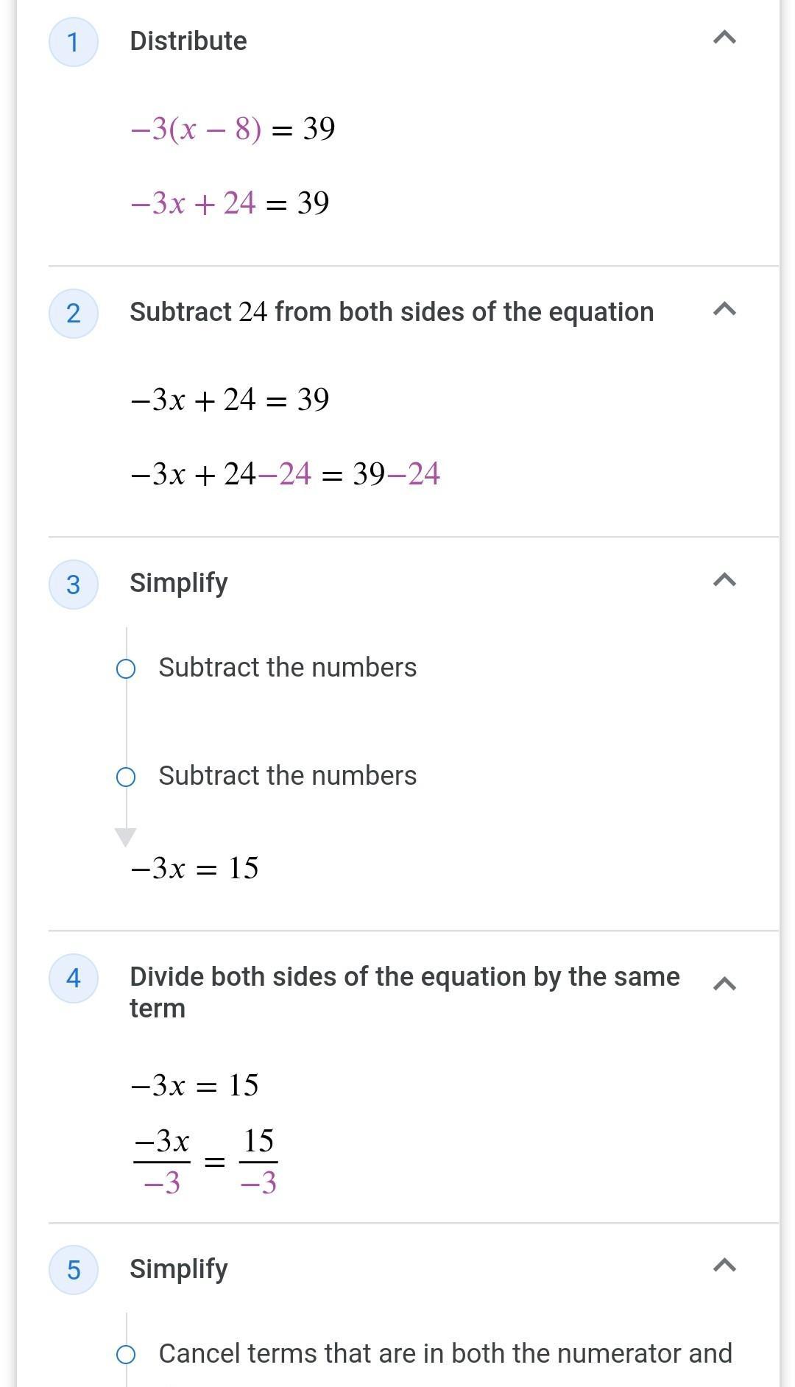Open Subtract 24 from both sides heading
Screen dimensions: 795x1387
point(392,312)
